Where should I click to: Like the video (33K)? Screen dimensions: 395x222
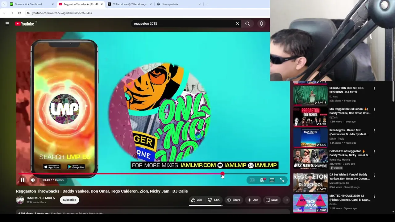pyautogui.click(x=197, y=200)
